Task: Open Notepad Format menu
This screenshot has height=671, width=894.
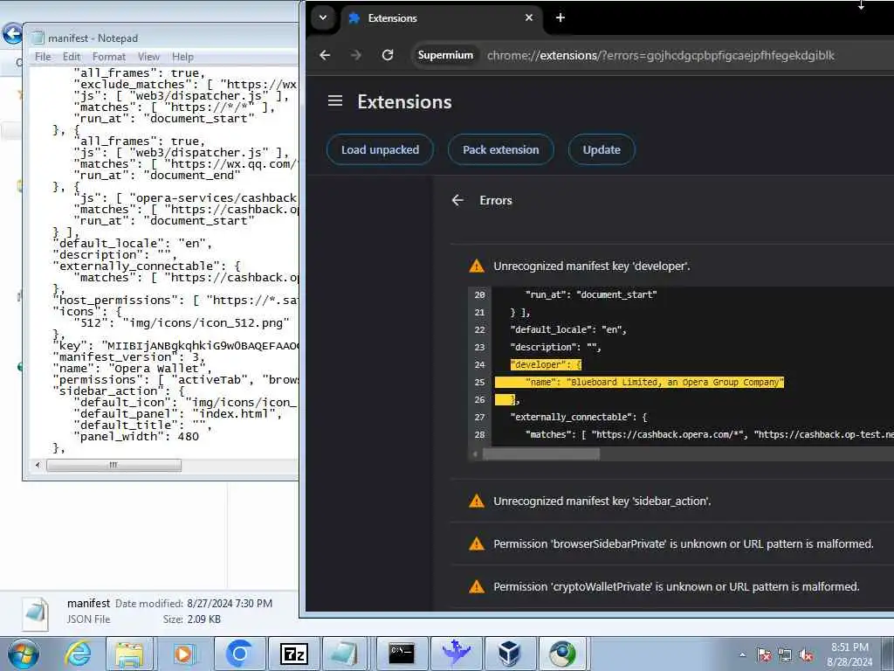Action: click(109, 57)
